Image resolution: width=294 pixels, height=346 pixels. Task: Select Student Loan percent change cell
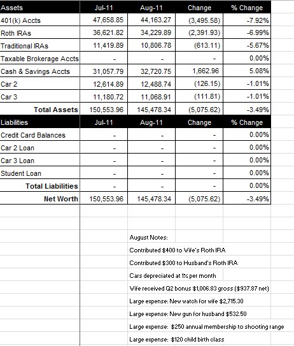click(x=247, y=173)
